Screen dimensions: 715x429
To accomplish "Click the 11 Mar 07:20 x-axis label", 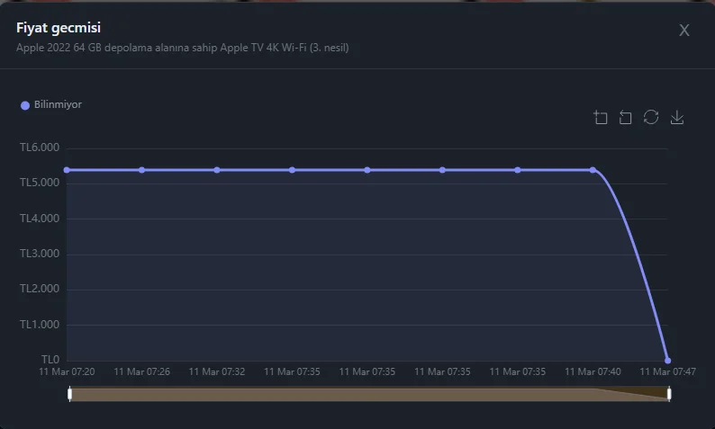I will click(67, 371).
